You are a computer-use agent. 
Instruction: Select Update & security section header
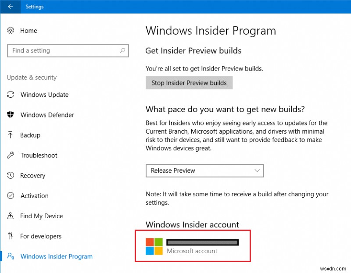pyautogui.click(x=32, y=78)
